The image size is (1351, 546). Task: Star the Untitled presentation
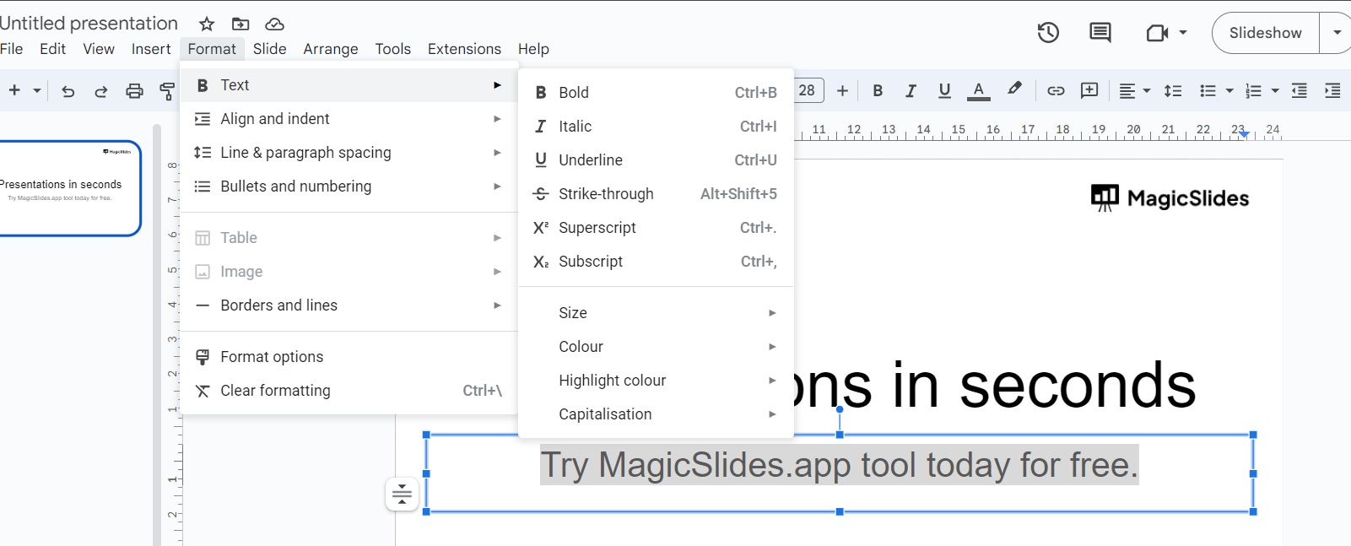pyautogui.click(x=207, y=24)
